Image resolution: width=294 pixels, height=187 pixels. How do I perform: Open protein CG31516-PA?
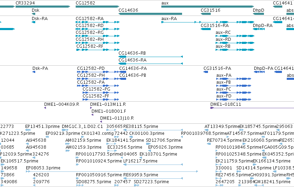pyautogui.click(x=217, y=68)
